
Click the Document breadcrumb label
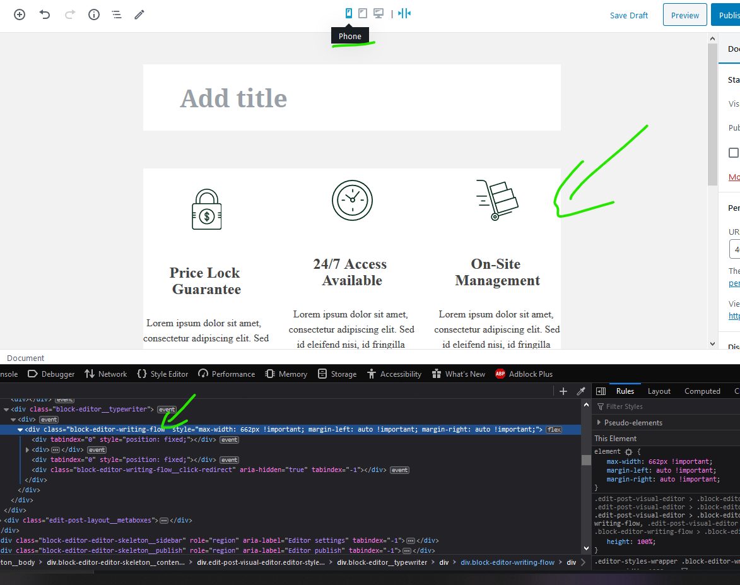(25, 358)
